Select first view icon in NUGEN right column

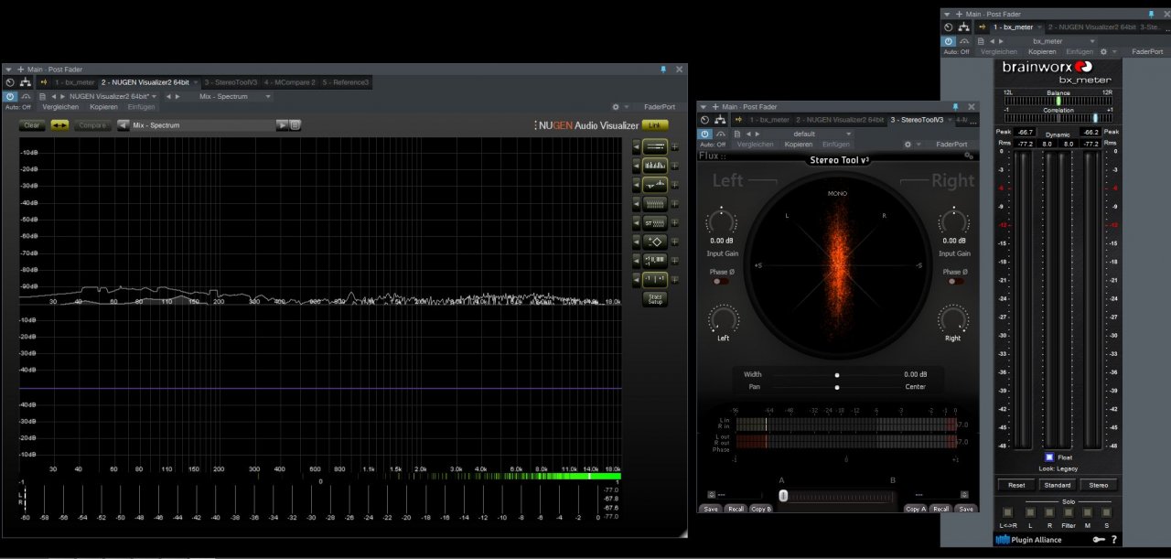point(655,146)
